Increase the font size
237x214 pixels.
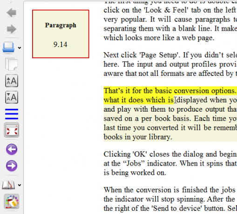tap(12, 81)
